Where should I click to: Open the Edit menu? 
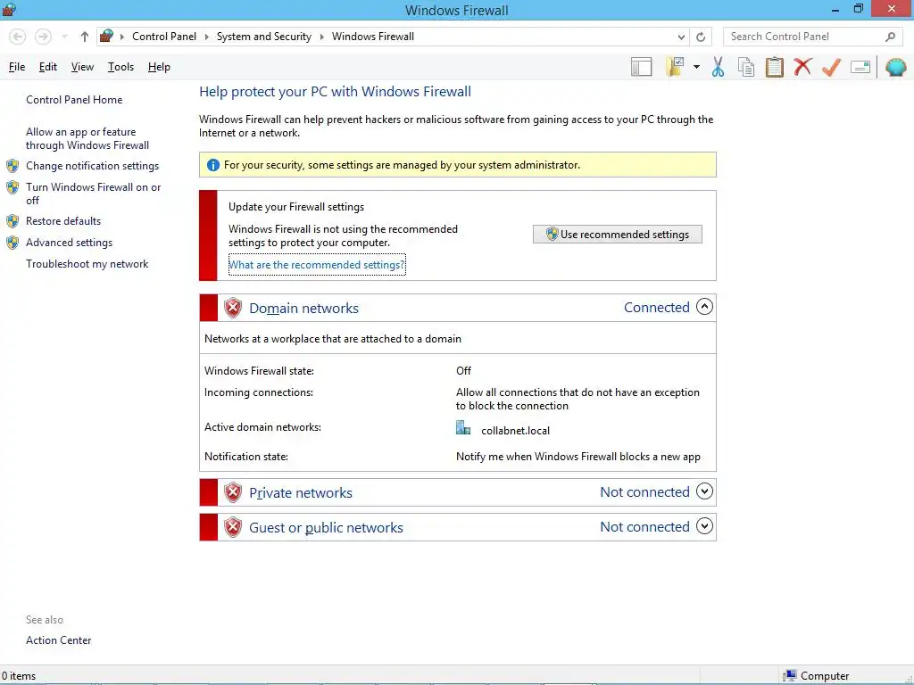pos(48,67)
